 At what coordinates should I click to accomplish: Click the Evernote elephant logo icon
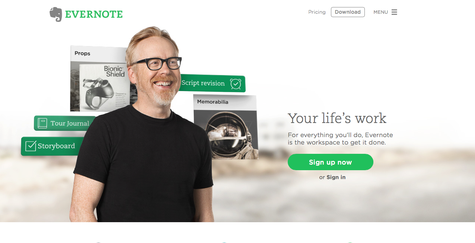(x=56, y=14)
